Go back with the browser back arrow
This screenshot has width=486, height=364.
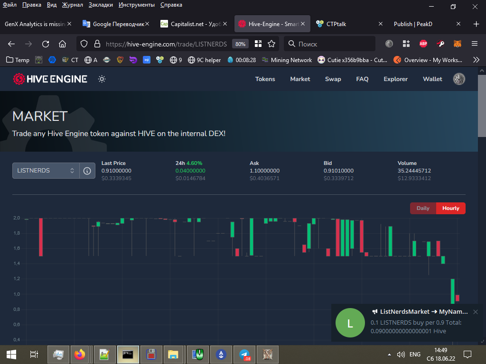[x=11, y=44]
